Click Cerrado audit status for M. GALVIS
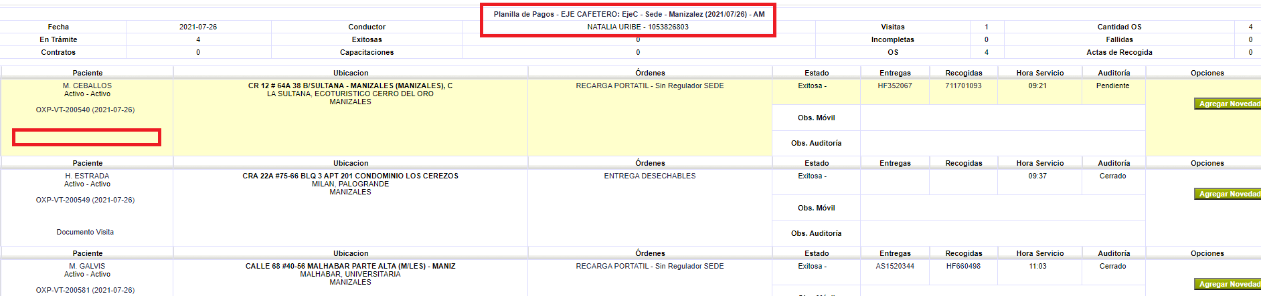 (x=1112, y=266)
